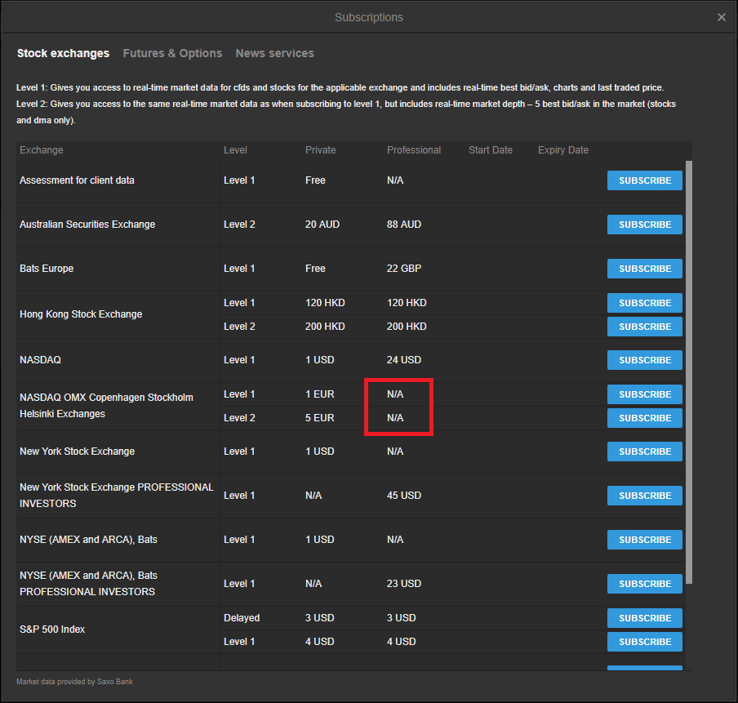Subscribe to Hong Kong Stock Exchange Level 1
The image size is (738, 703).
(x=644, y=303)
